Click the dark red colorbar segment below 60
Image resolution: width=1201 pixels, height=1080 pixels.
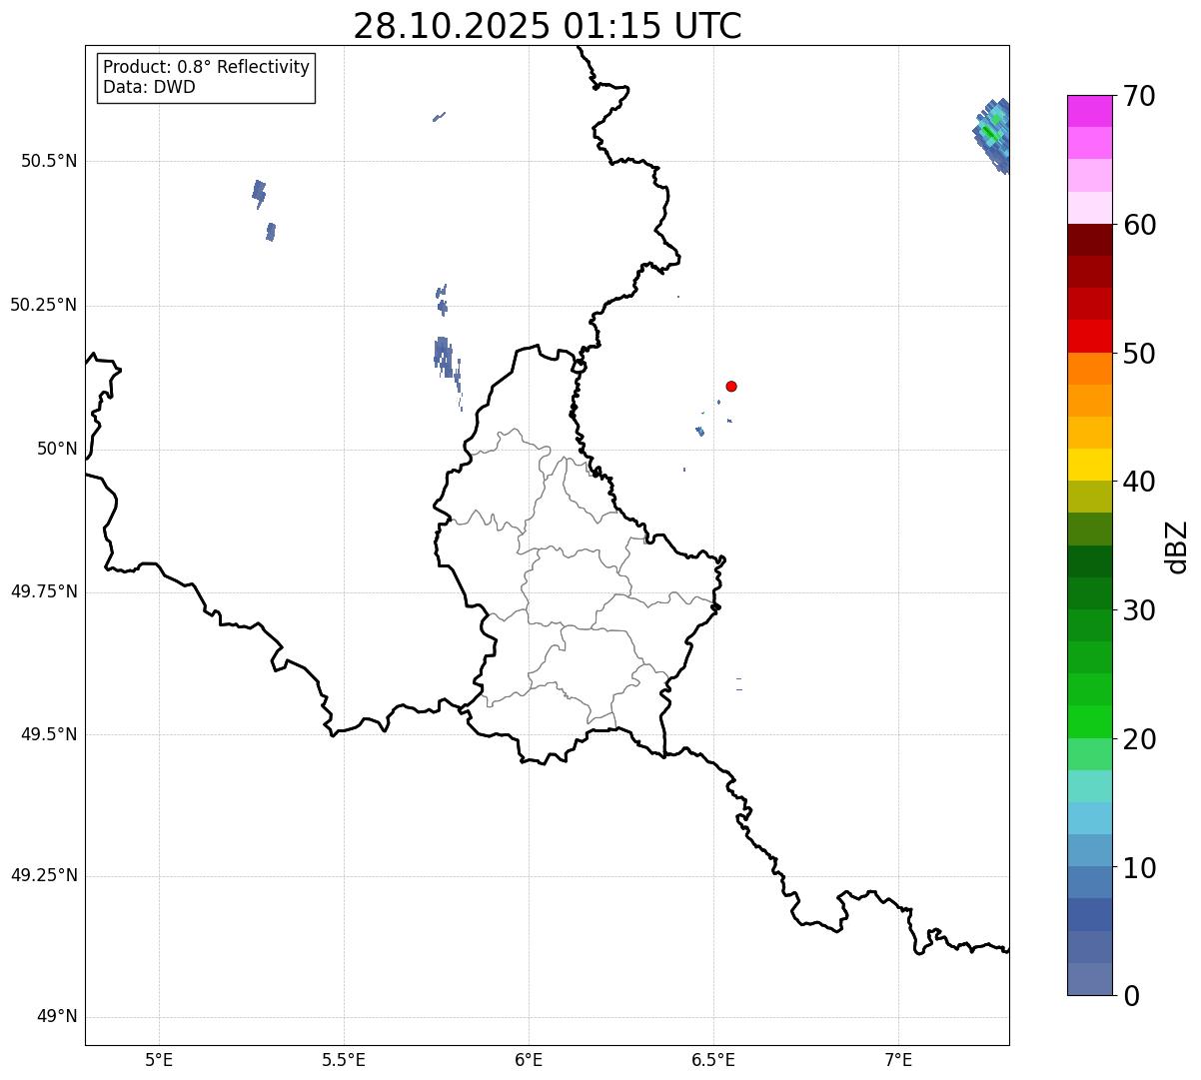point(1089,240)
